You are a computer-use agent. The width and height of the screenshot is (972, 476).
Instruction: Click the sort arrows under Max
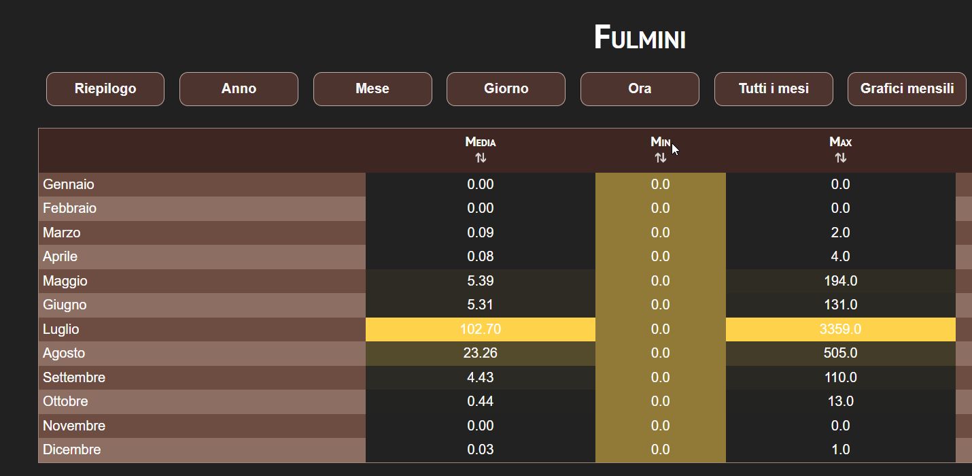tap(840, 158)
